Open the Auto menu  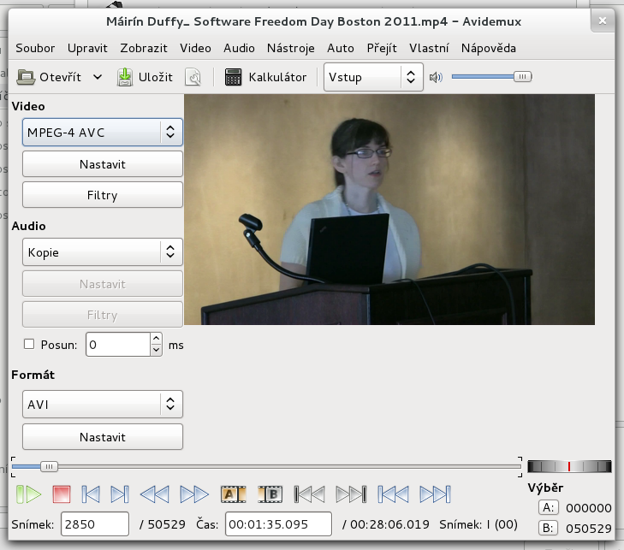[x=341, y=48]
